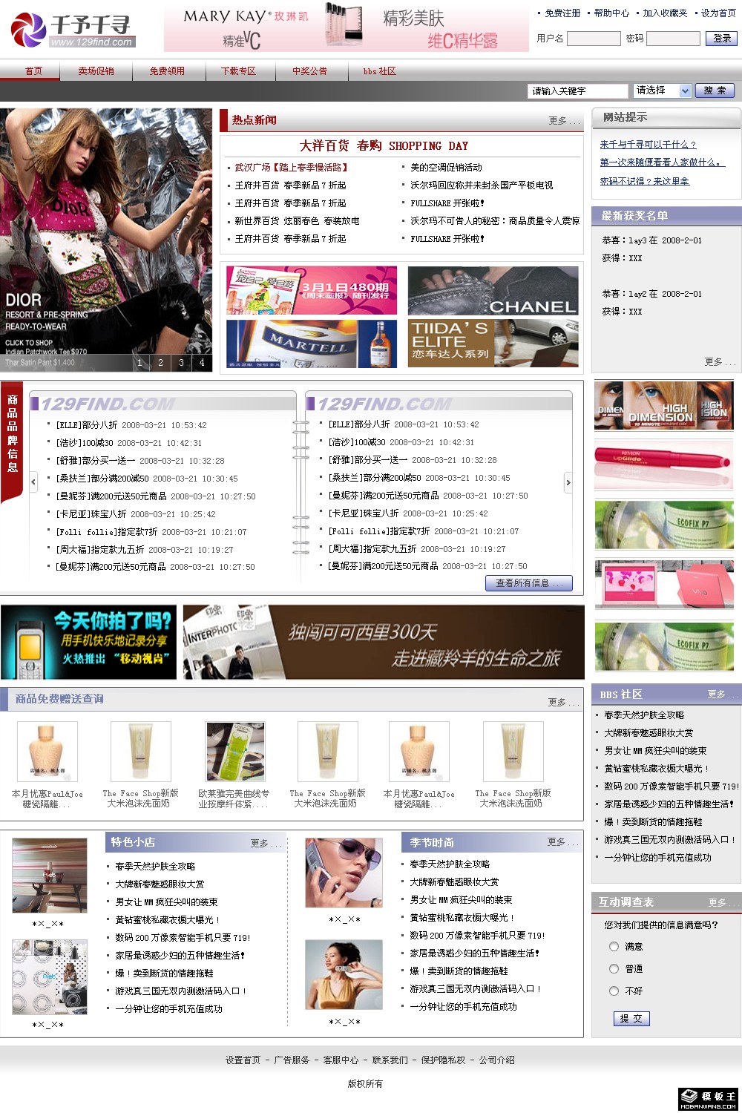Image resolution: width=742 pixels, height=1113 pixels.
Task: Click 来千与千寻可以干什么？ link
Action: point(648,145)
